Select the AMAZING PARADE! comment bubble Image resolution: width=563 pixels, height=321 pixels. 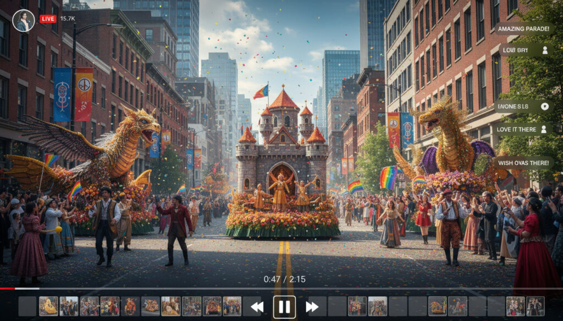click(x=523, y=29)
